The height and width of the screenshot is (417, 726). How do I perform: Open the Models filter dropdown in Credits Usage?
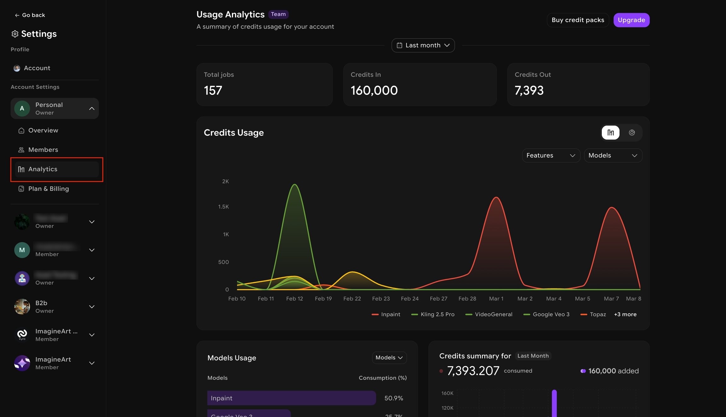click(x=613, y=156)
